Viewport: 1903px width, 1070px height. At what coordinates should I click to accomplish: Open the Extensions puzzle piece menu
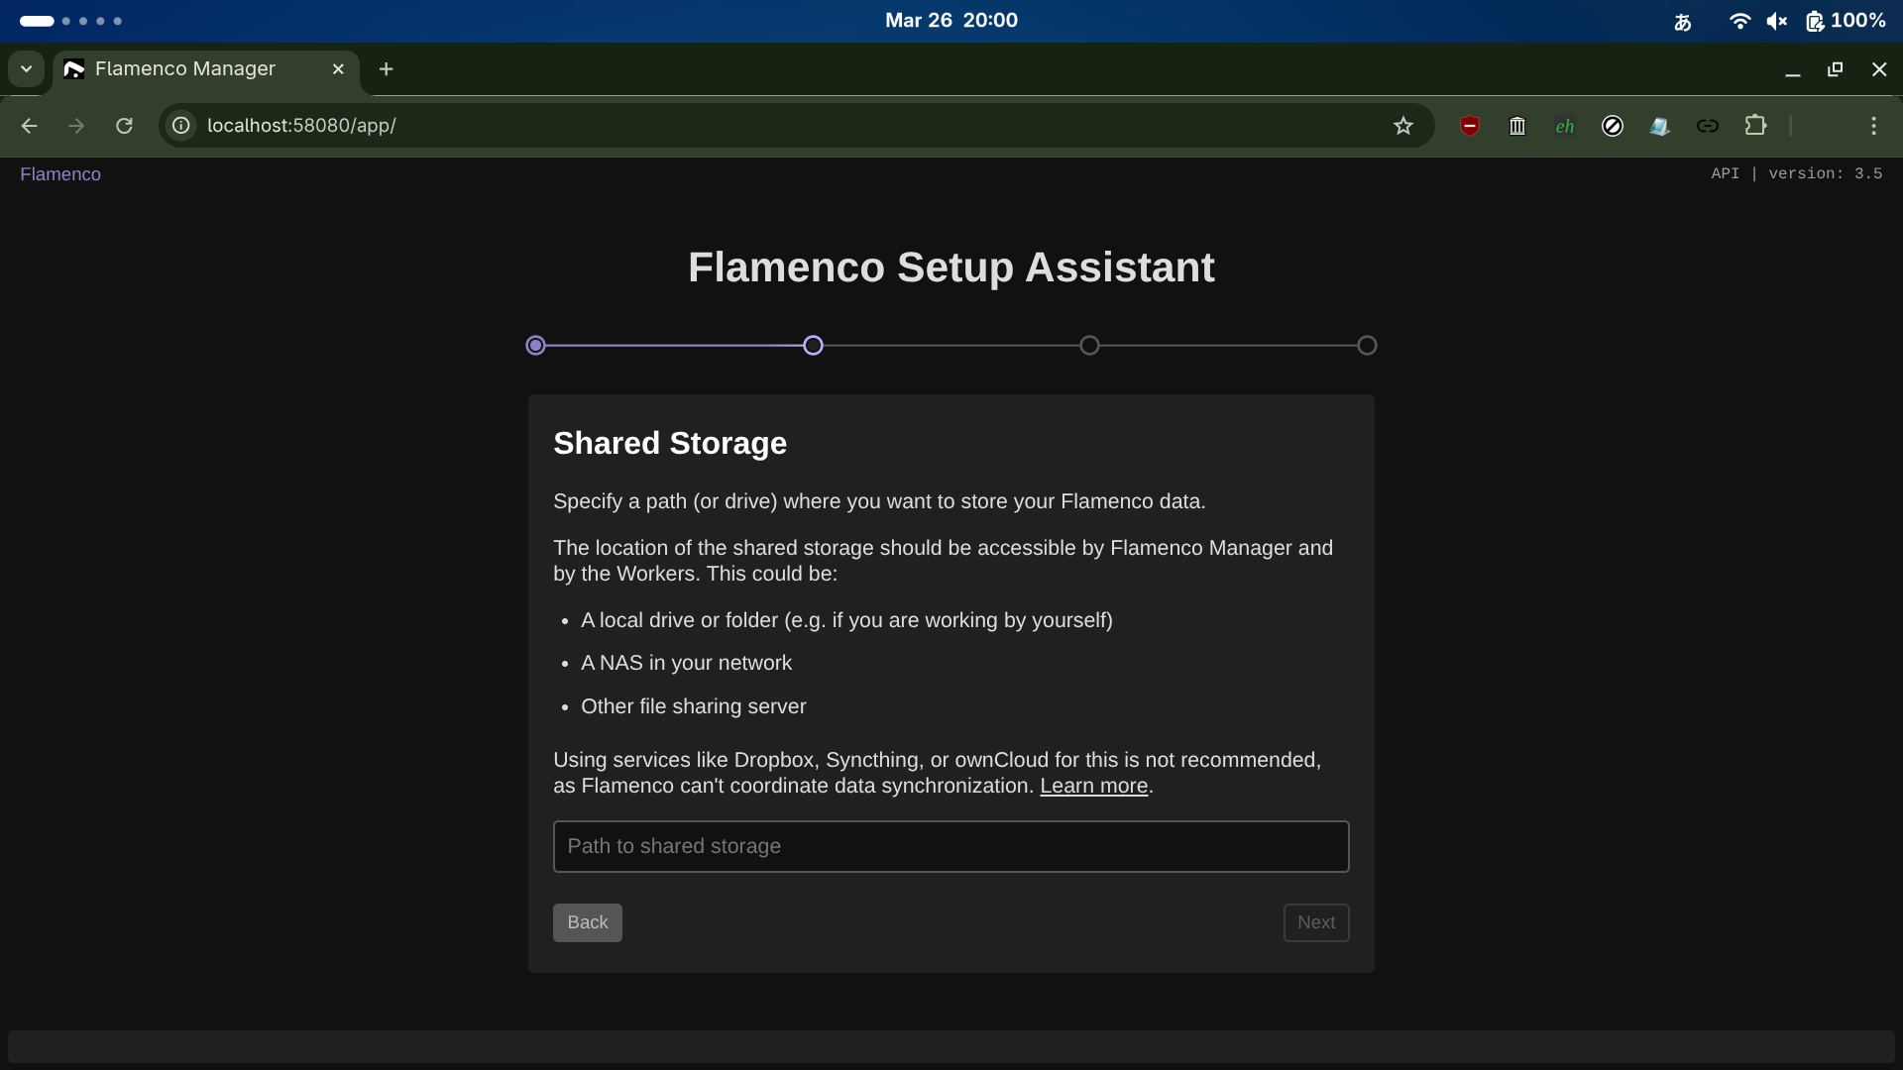point(1755,126)
